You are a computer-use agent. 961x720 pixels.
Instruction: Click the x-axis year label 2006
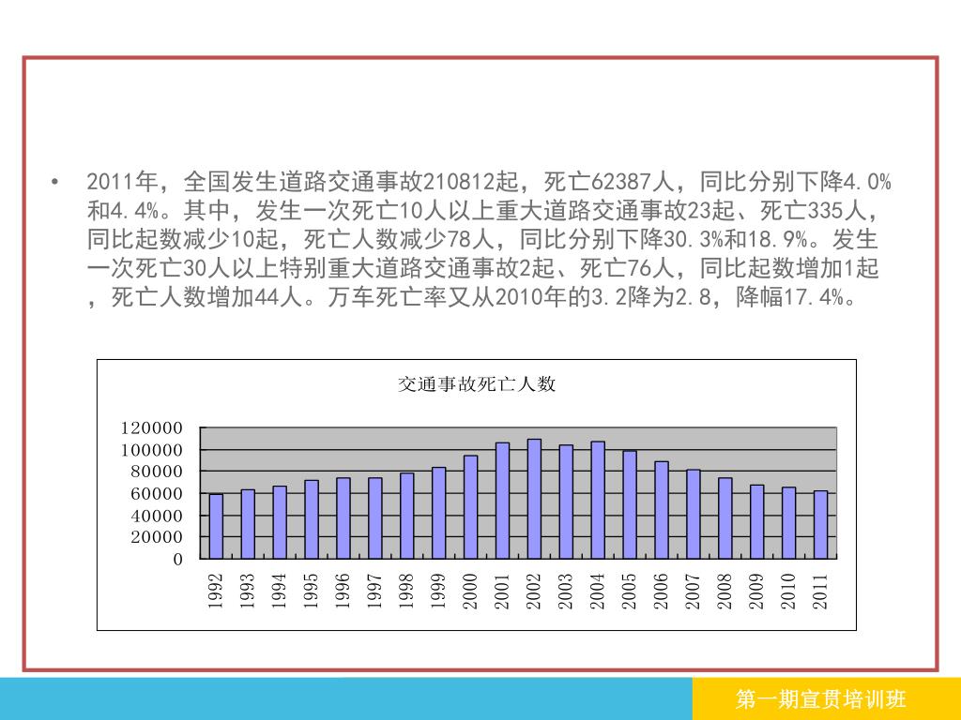coord(661,591)
